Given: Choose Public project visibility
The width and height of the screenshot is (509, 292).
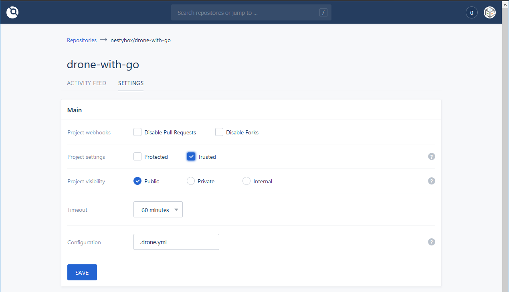Looking at the screenshot, I should [137, 181].
